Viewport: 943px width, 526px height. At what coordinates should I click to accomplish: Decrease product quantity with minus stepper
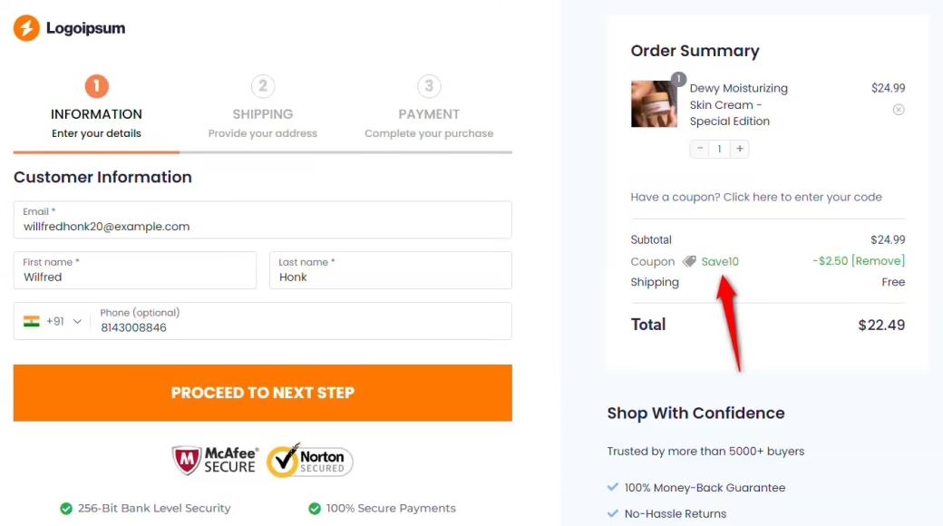pos(700,149)
